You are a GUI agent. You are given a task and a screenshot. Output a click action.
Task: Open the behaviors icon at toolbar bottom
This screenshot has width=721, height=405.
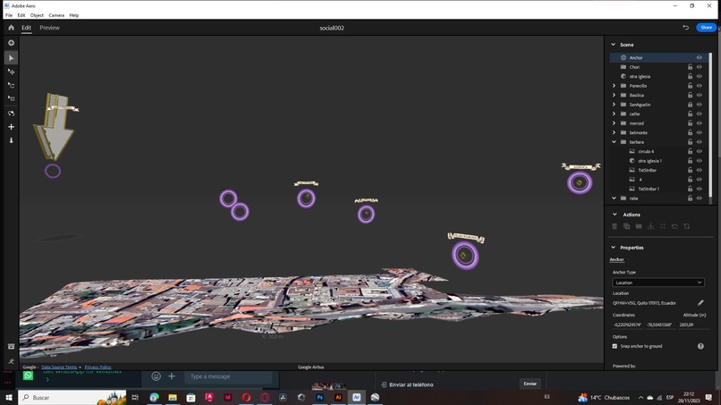pyautogui.click(x=11, y=361)
